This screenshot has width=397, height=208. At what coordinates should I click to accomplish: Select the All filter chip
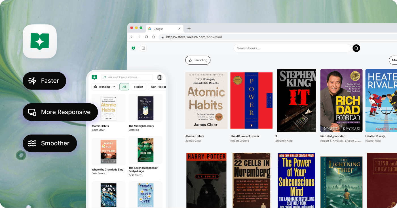[124, 87]
